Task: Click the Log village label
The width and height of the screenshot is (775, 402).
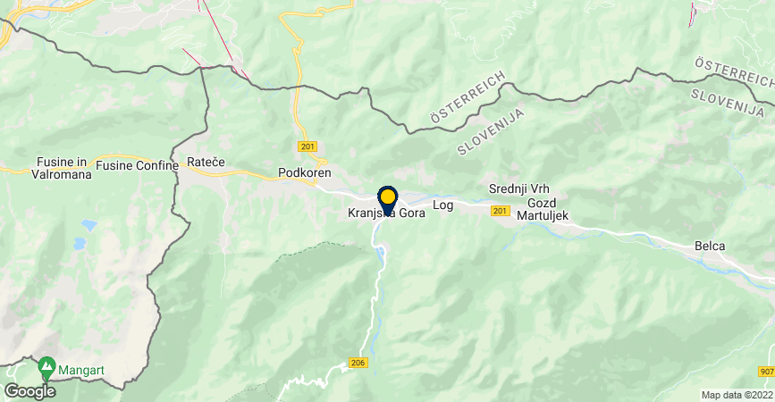Action: pos(442,205)
